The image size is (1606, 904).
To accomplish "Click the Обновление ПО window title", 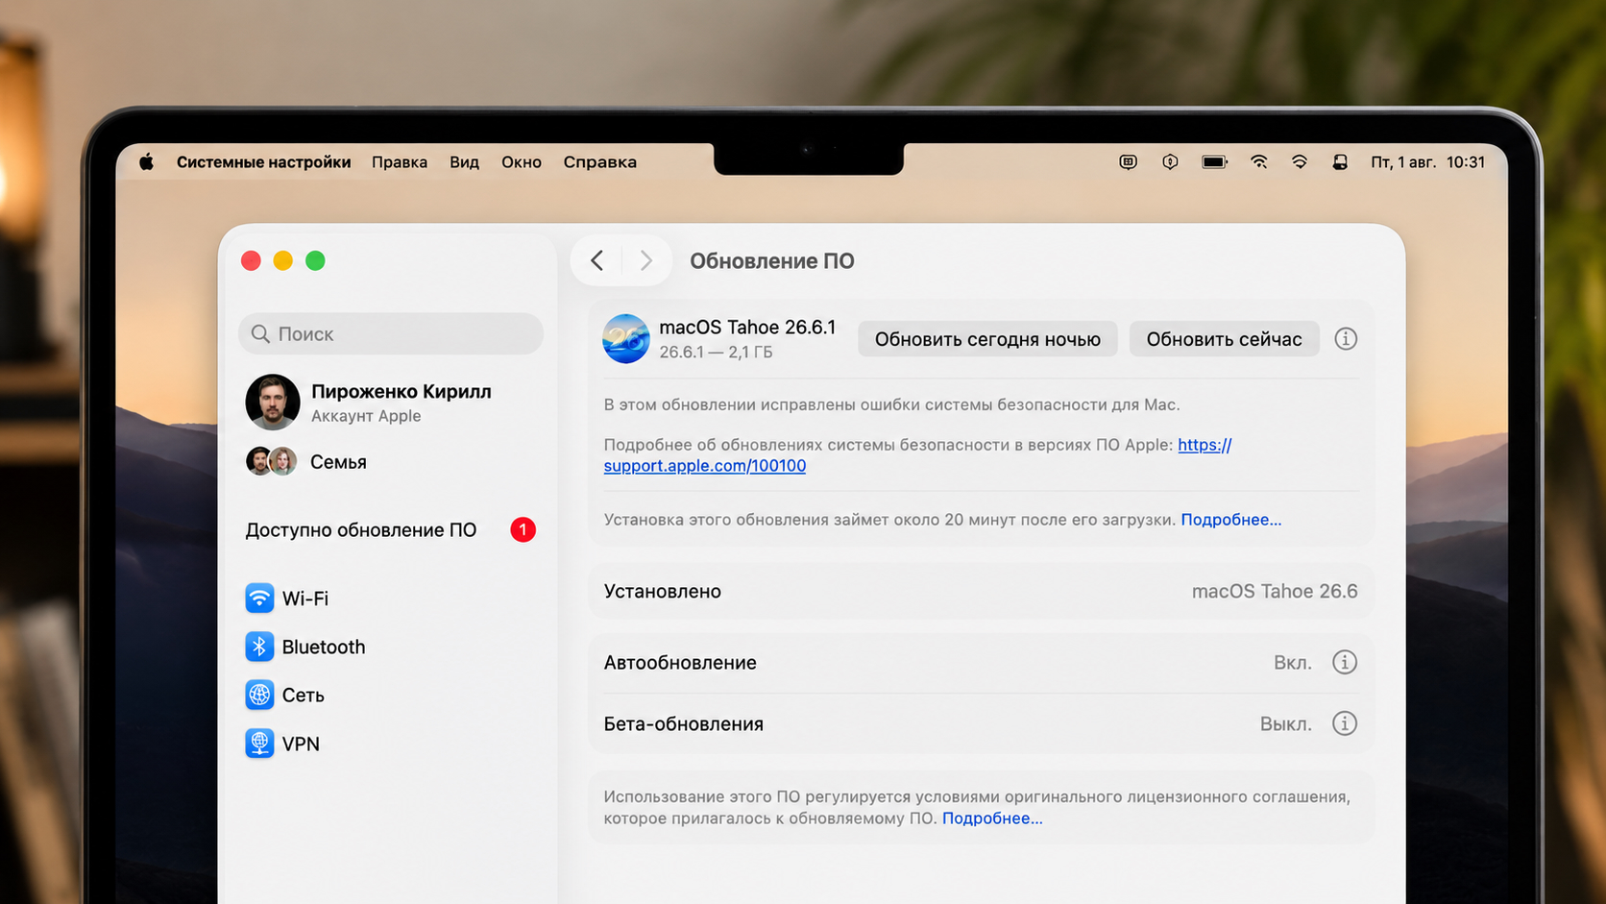I will [x=772, y=261].
